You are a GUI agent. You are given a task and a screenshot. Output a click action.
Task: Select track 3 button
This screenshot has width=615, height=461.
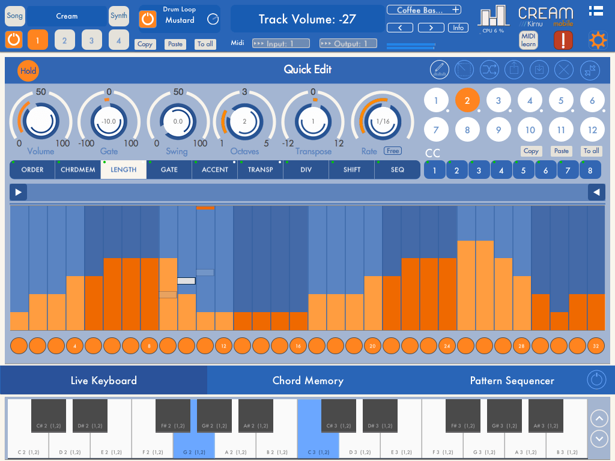91,40
